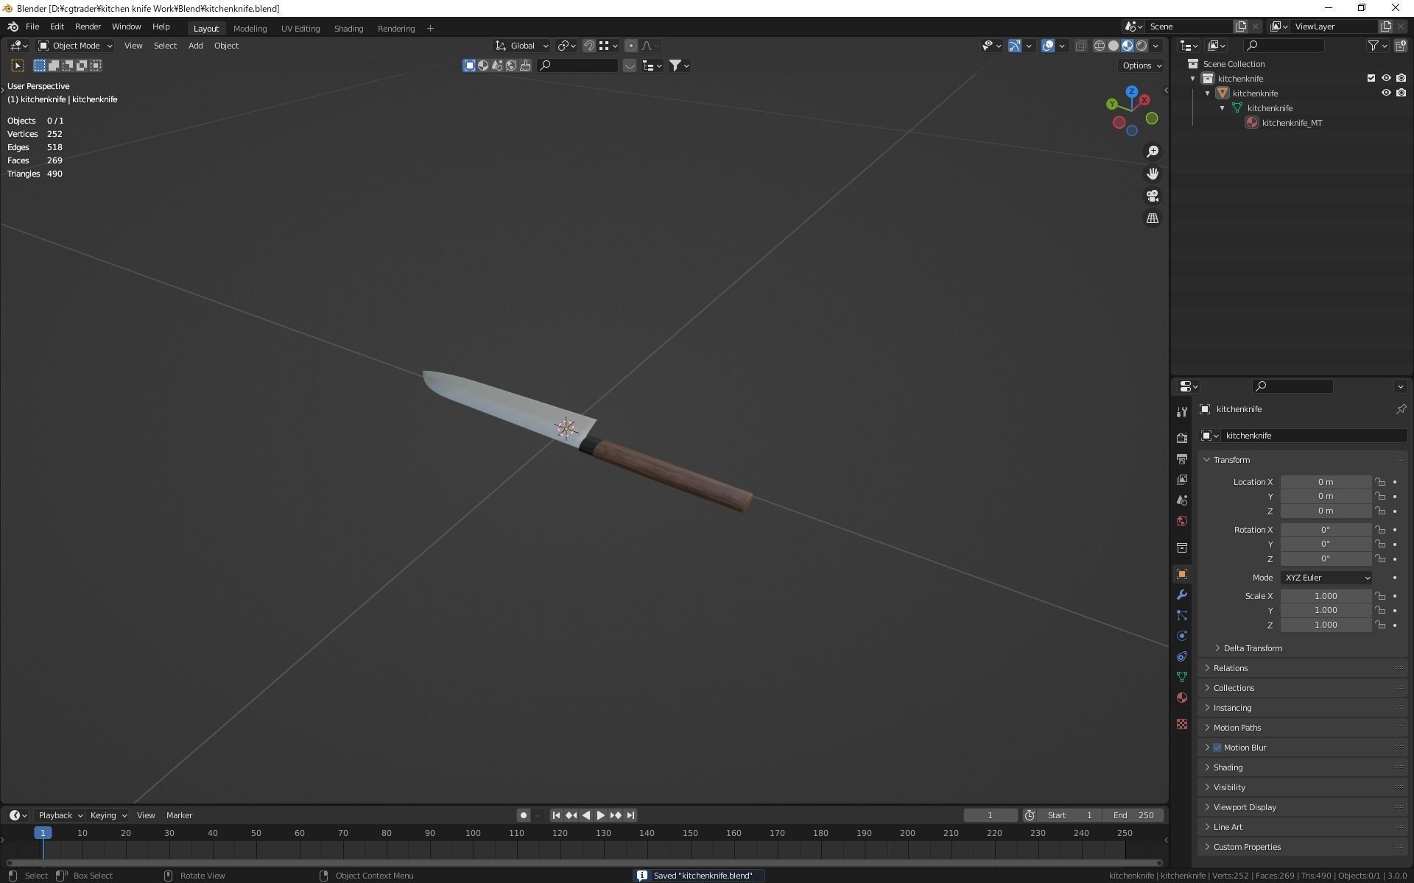Open the timeline Keying popover
Screen dimensions: 1414x883
(108, 815)
